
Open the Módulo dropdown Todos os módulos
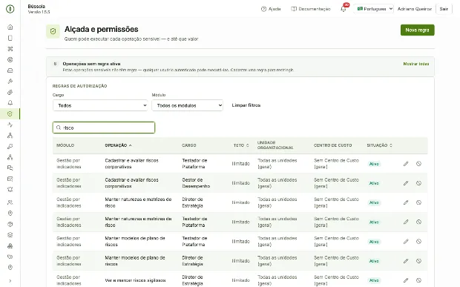point(187,105)
